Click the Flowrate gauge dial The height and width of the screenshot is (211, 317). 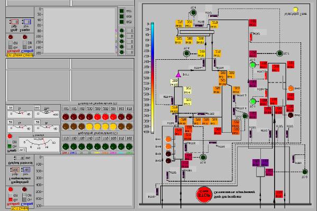coord(39,145)
